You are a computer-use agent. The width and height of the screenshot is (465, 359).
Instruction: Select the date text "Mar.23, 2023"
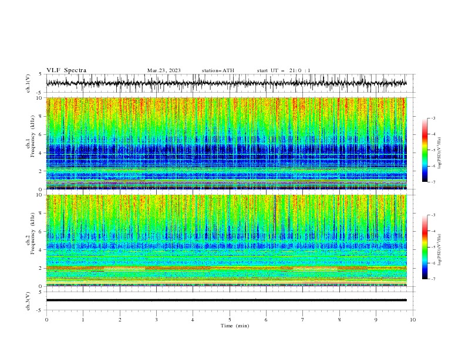click(x=164, y=70)
